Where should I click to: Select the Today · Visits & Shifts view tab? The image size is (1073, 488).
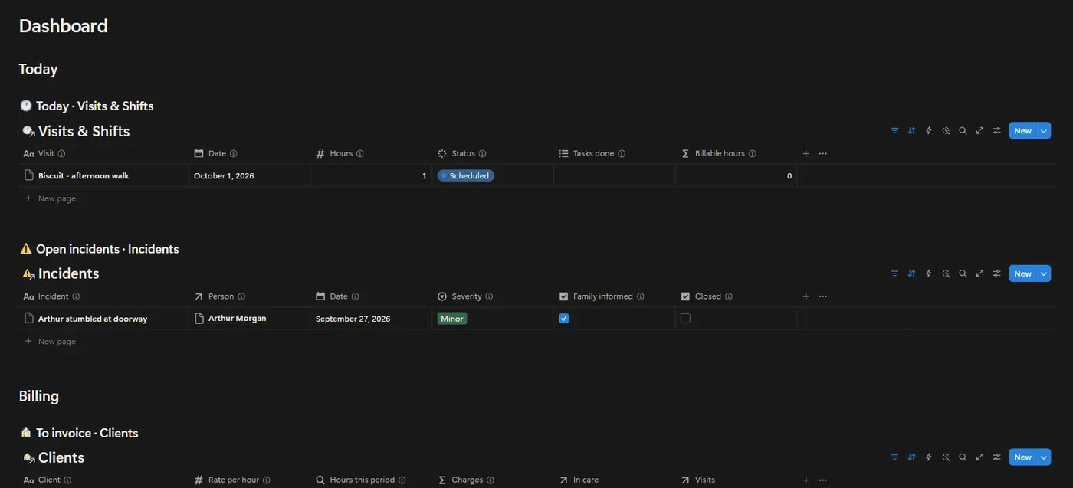(87, 106)
